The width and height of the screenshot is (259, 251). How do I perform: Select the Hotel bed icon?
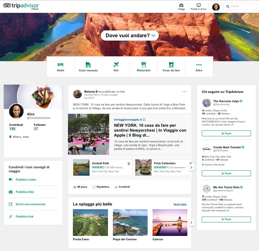point(61,65)
